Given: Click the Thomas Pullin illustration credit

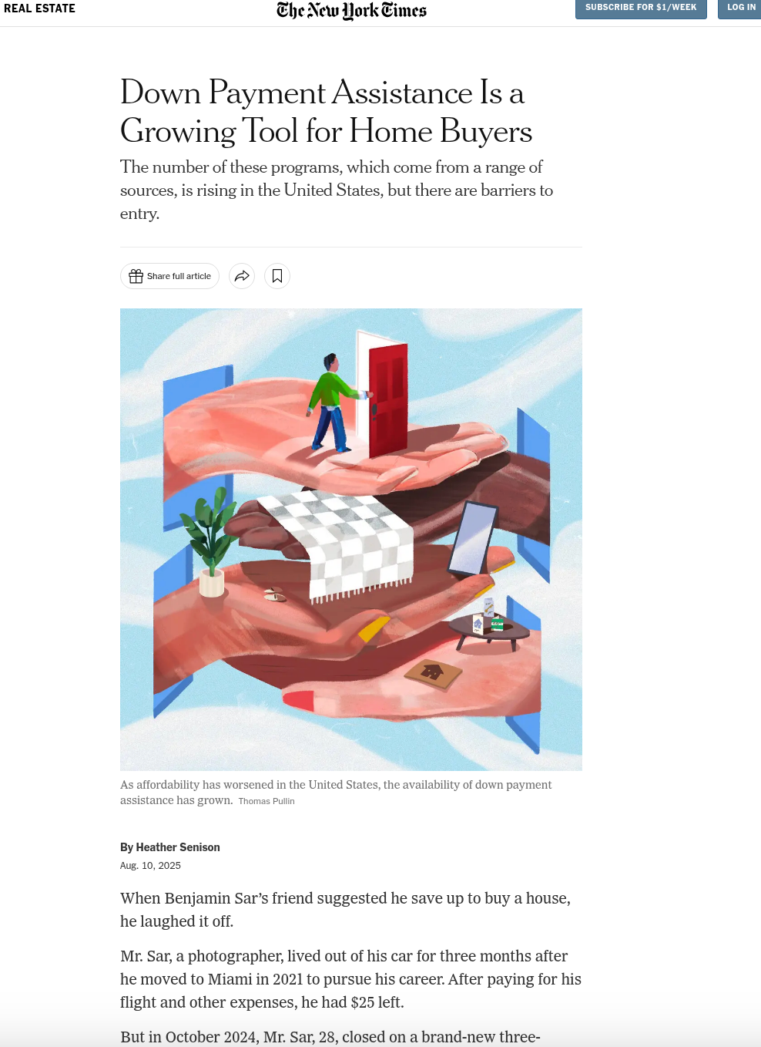Looking at the screenshot, I should point(267,801).
